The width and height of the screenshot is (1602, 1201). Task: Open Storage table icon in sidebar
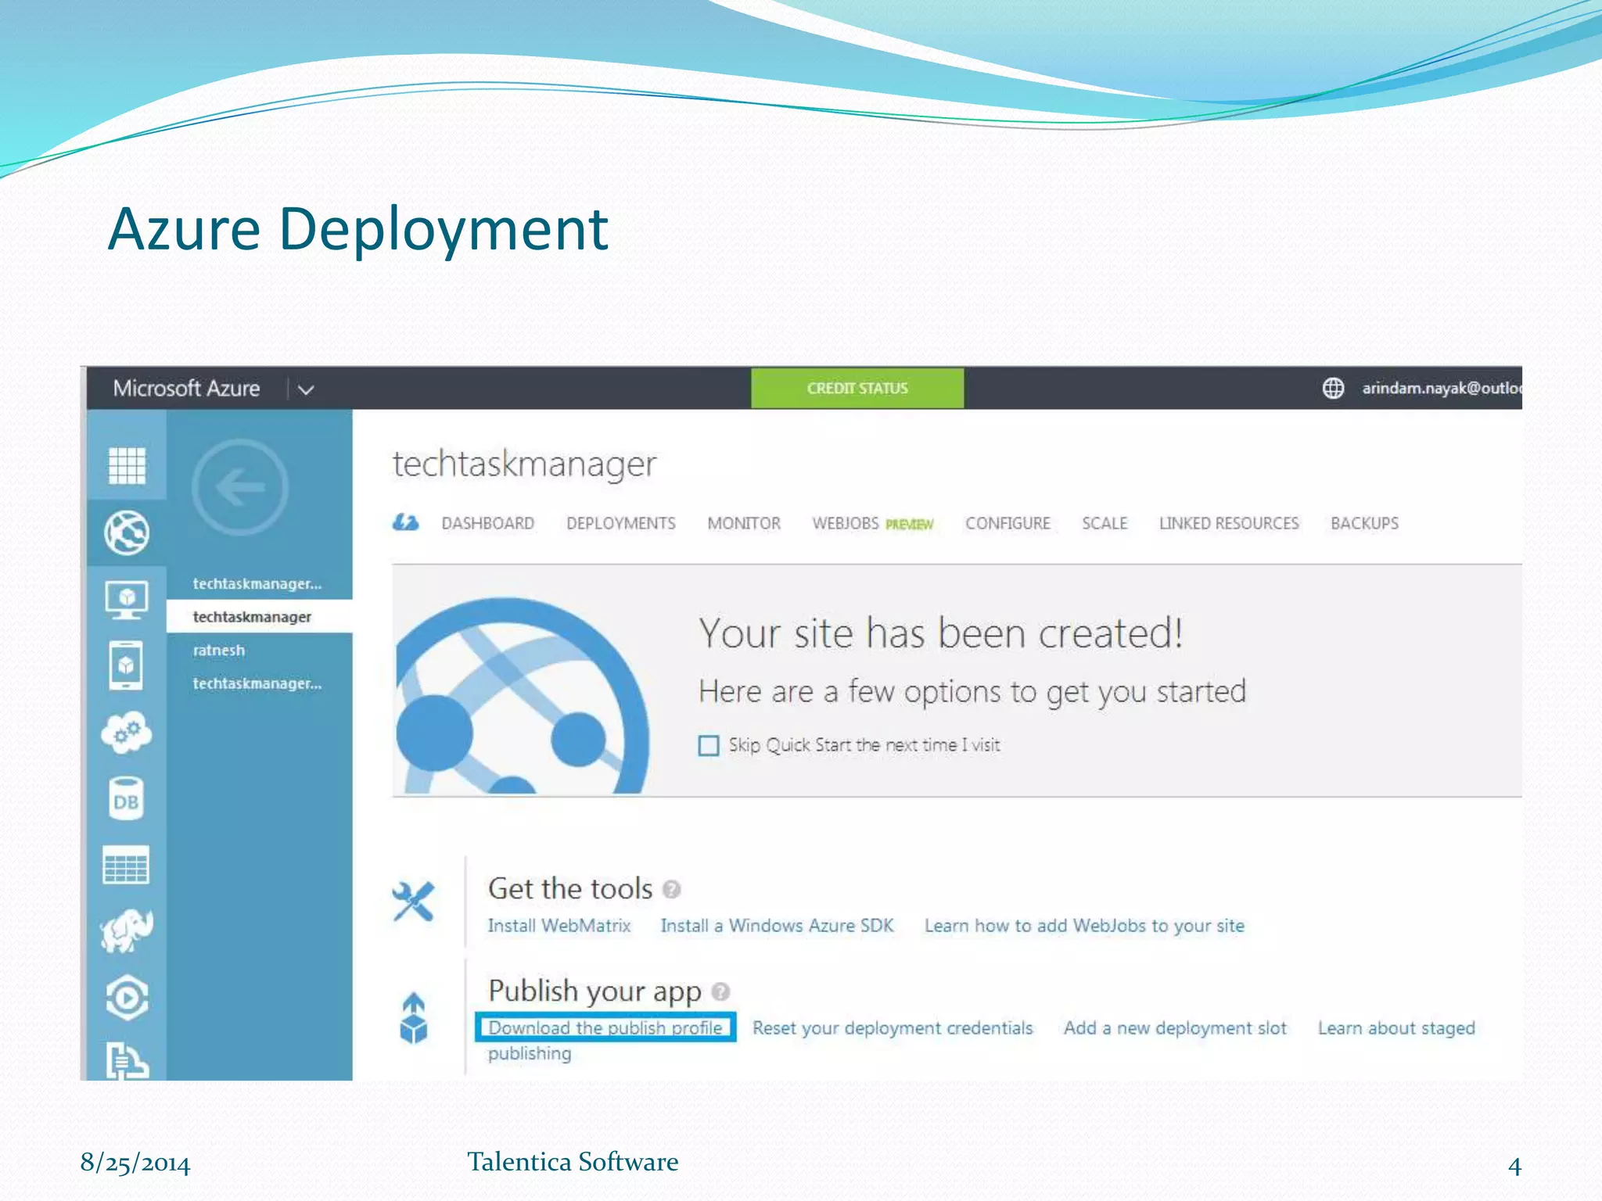coord(127,866)
